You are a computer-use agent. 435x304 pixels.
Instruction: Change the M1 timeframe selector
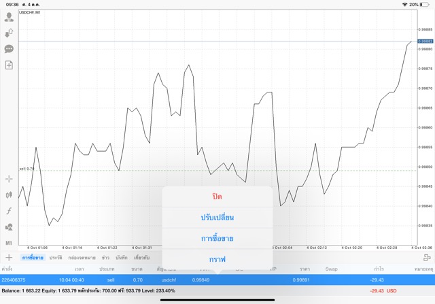[9, 243]
